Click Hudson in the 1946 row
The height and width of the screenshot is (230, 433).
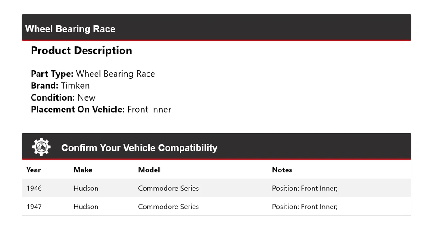tap(86, 188)
